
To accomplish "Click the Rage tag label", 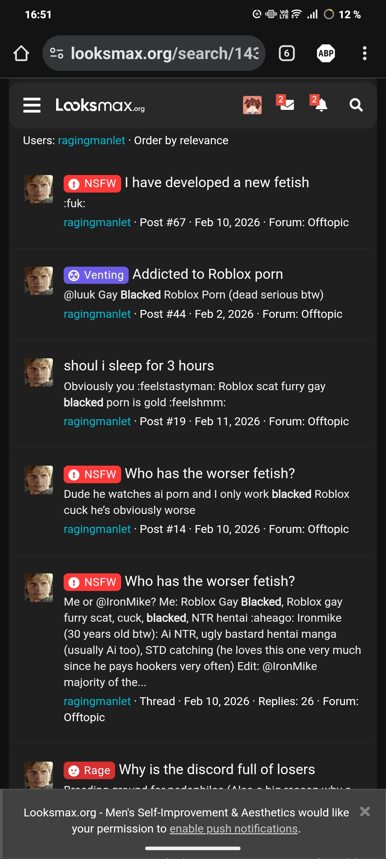I will [89, 770].
